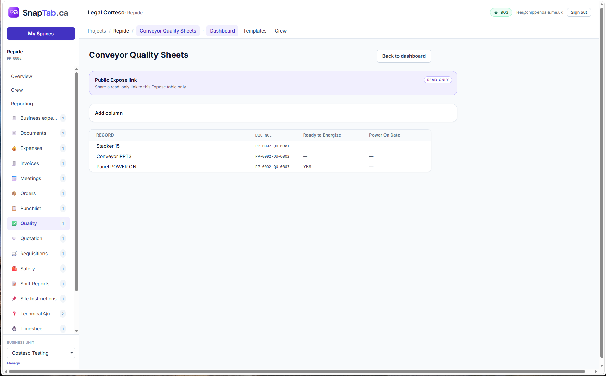Click the Power On Date column header
606x376 pixels.
point(384,135)
